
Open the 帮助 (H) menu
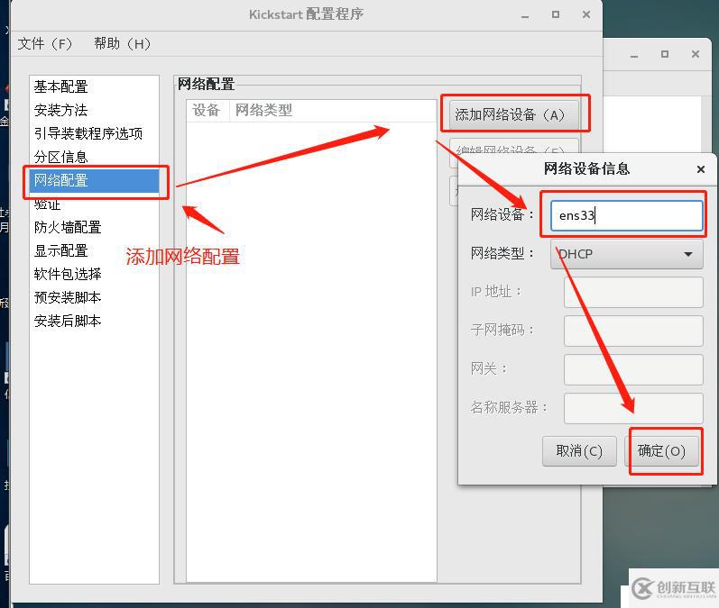coord(123,44)
